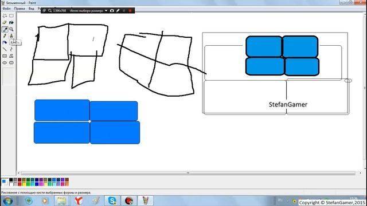Screen dimensions: 367x206
Task: Select the Curve tool
Action: [x=11, y=49]
